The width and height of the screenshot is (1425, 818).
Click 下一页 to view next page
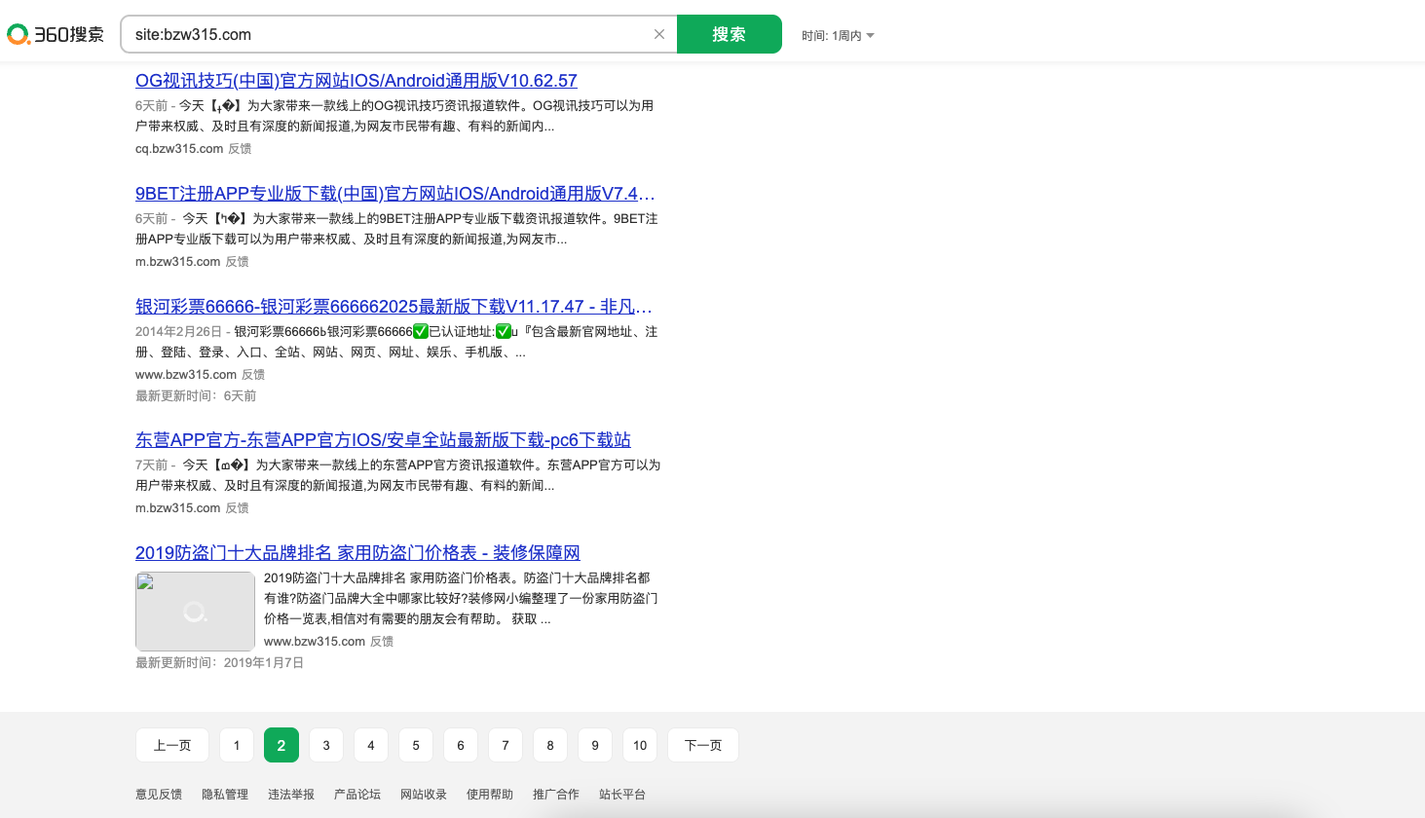point(702,744)
